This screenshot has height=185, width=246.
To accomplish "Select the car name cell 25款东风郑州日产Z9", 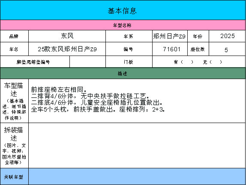I will (67, 49).
